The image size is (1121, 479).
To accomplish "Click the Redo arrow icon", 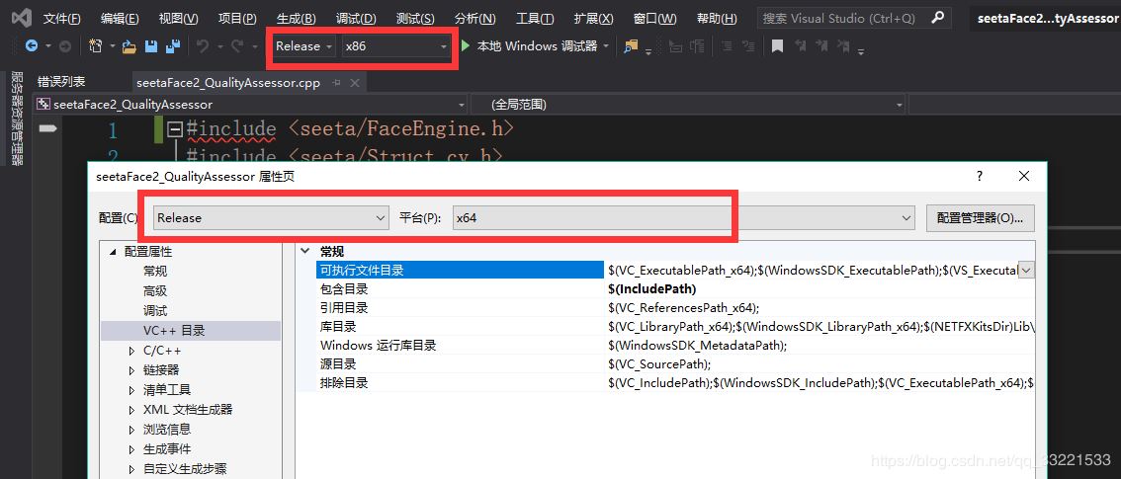I will (237, 46).
